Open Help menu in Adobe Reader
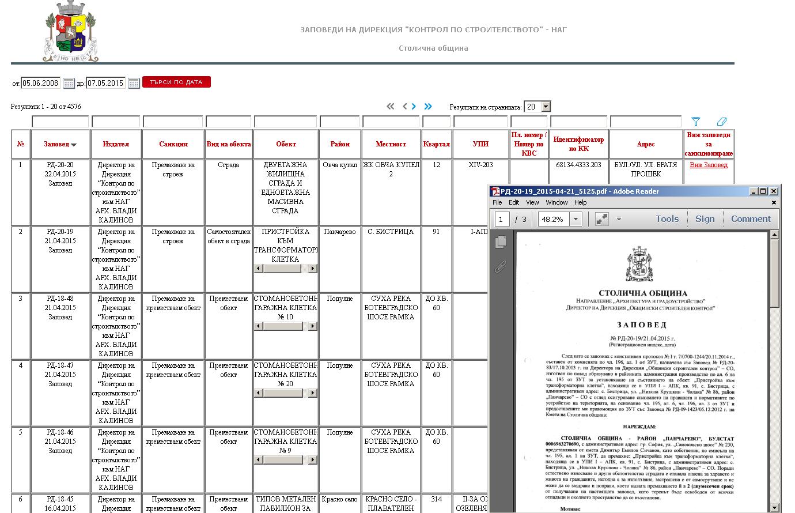Image resolution: width=795 pixels, height=513 pixels. (x=581, y=202)
